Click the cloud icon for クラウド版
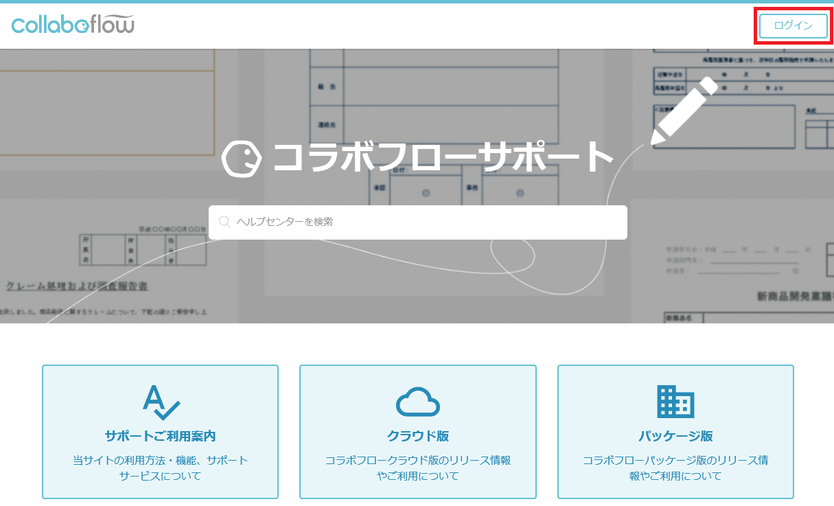This screenshot has height=506, width=834. 417,402
